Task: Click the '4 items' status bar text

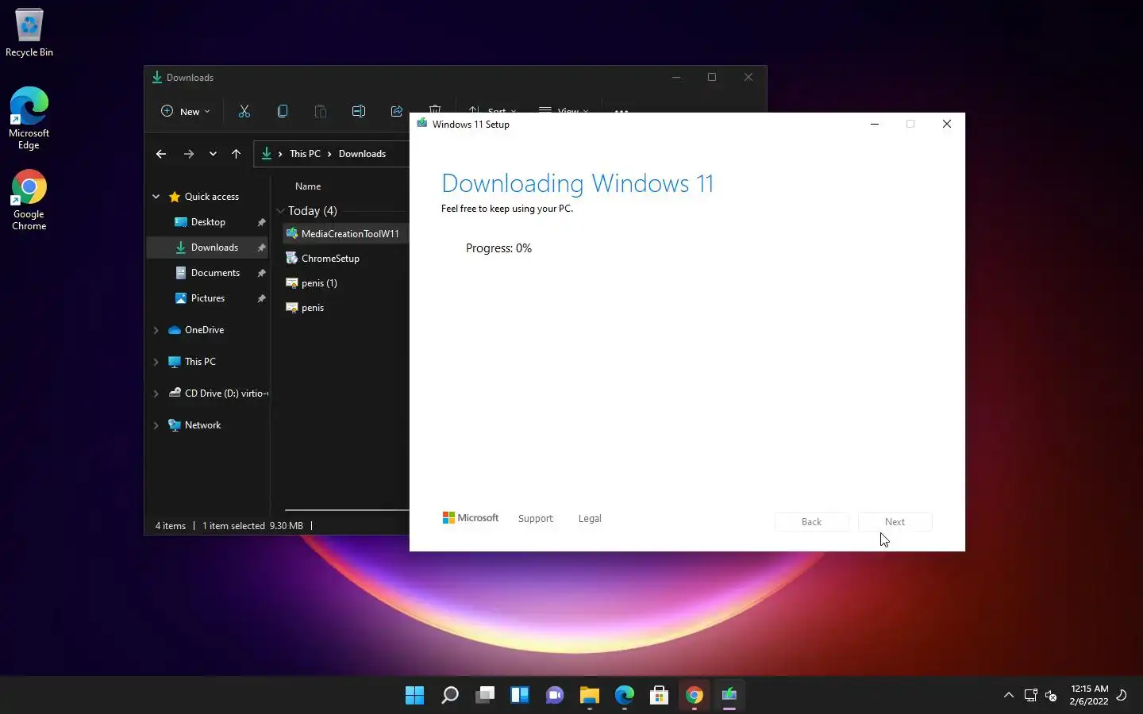Action: [171, 526]
